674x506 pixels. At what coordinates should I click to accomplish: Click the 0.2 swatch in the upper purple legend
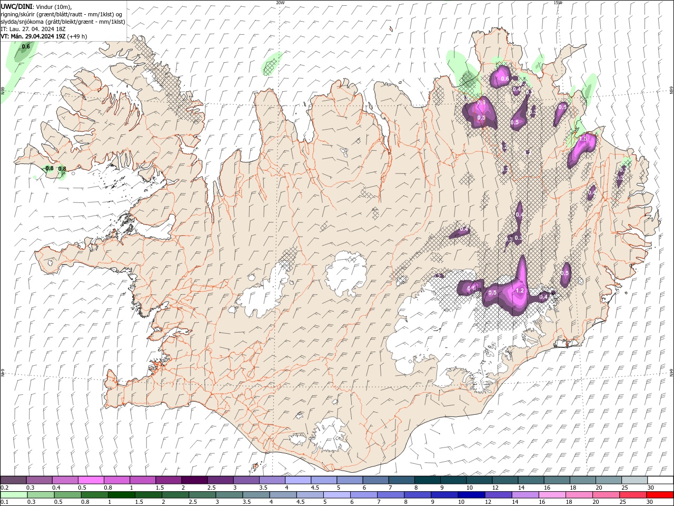pos(13,480)
